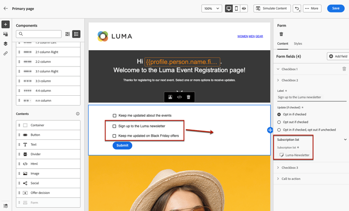Open the layers navigation tree icon
This screenshot has height=211, width=349.
click(6, 44)
